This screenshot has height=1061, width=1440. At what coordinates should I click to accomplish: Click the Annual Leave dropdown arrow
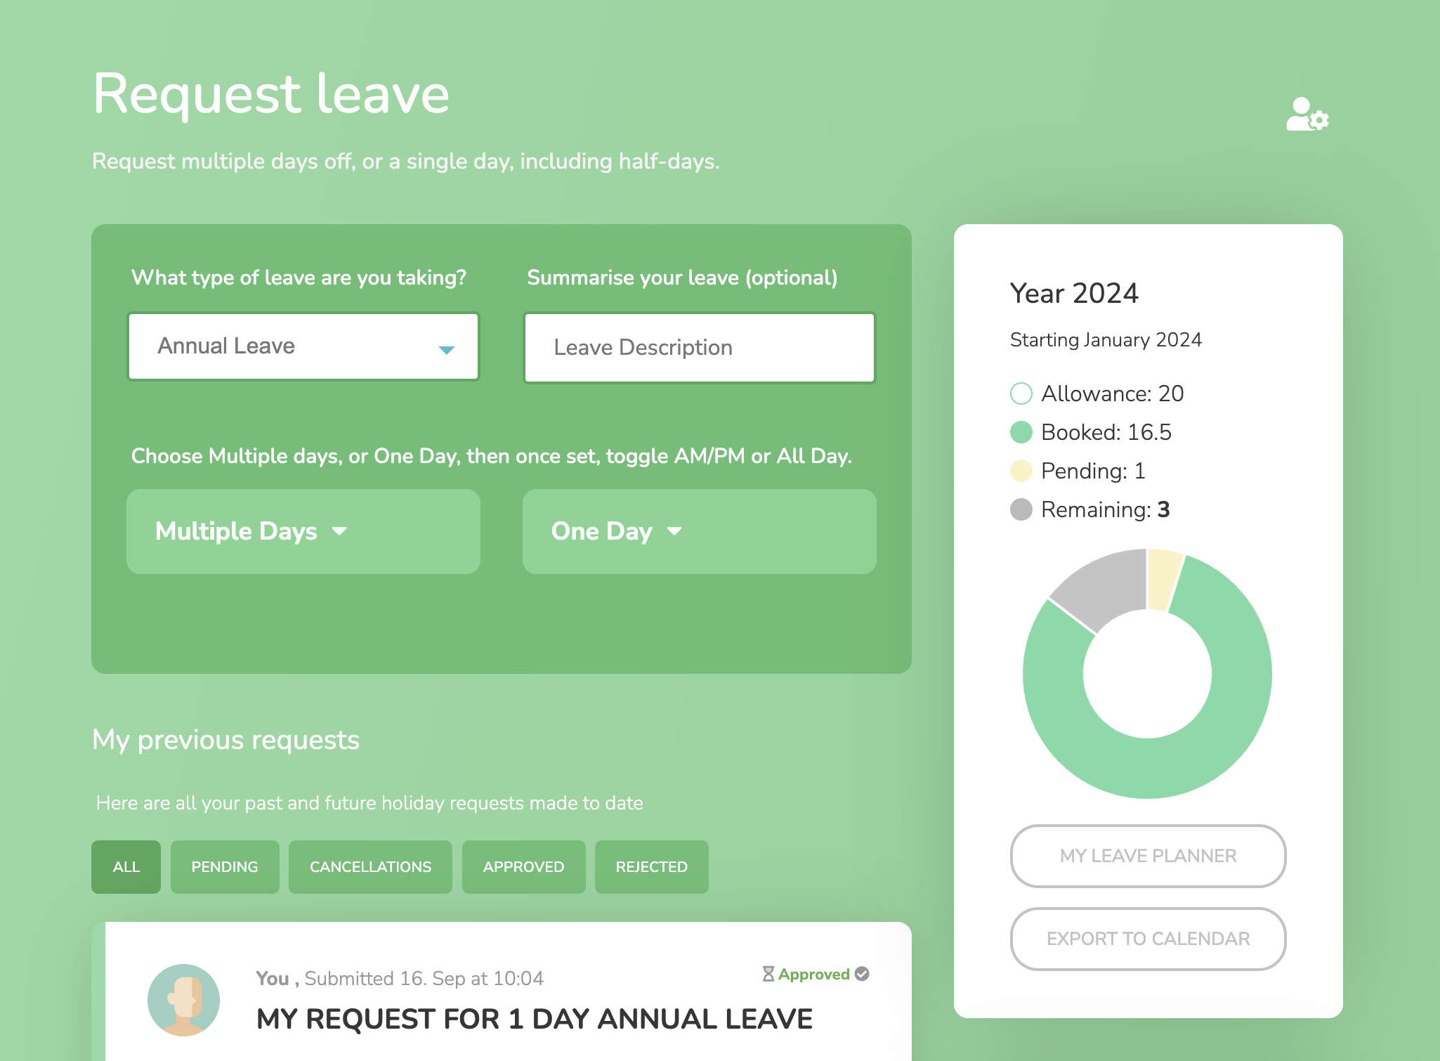pos(447,349)
